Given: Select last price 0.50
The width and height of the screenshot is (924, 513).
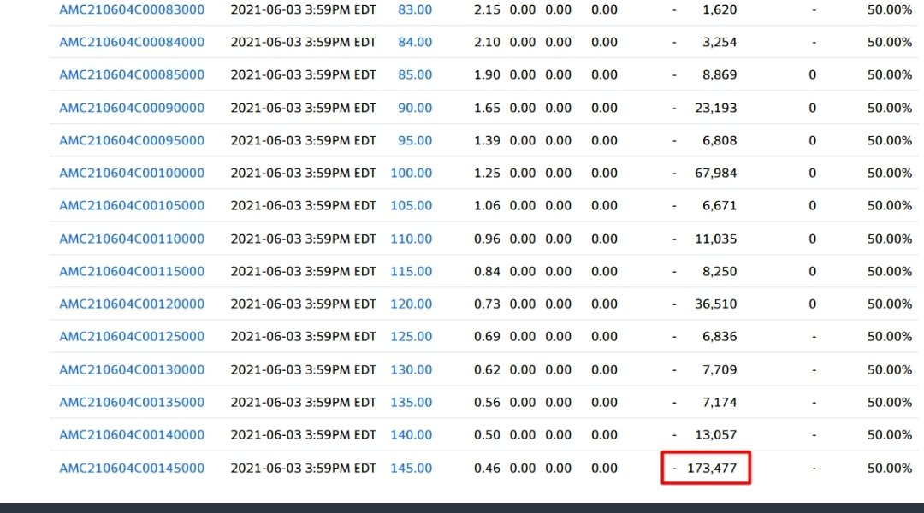Looking at the screenshot, I should coord(488,434).
